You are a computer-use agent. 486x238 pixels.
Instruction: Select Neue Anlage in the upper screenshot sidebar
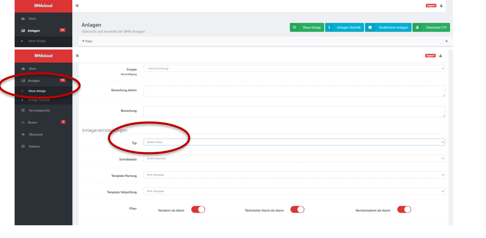click(x=37, y=41)
